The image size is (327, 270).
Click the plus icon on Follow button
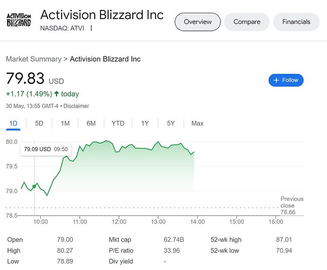point(276,80)
